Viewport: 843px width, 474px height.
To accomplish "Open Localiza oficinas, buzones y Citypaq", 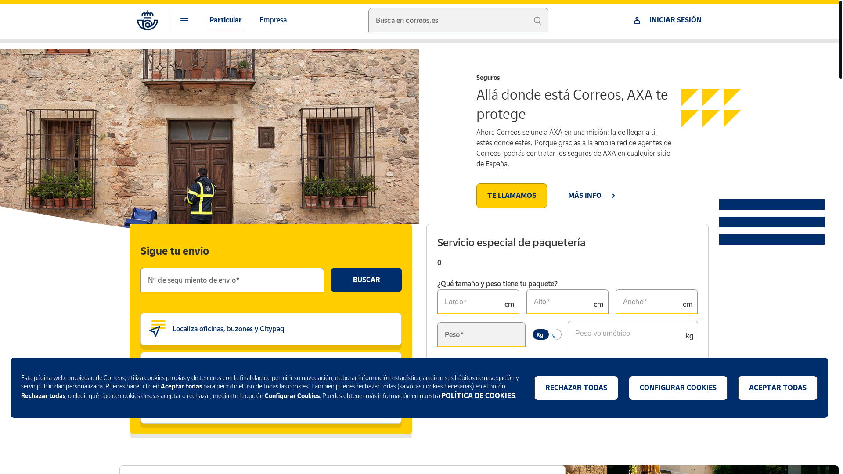I will pyautogui.click(x=271, y=329).
